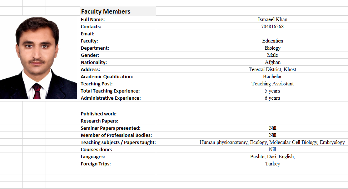Select the Afghan nationality value
The image size is (348, 189).
(272, 62)
